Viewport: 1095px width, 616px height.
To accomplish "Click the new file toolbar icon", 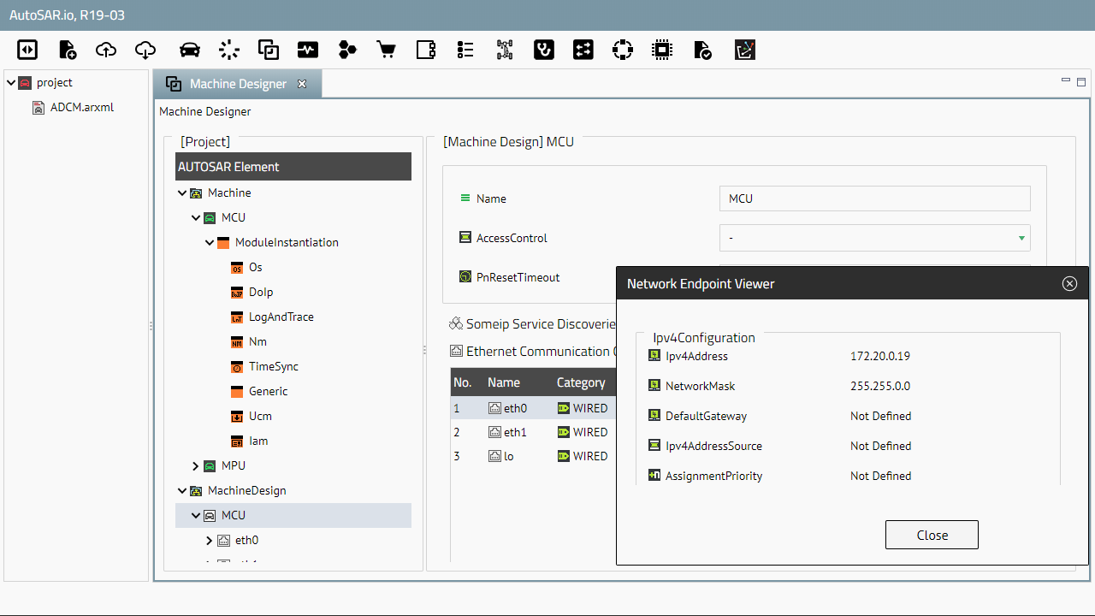I will pyautogui.click(x=67, y=50).
